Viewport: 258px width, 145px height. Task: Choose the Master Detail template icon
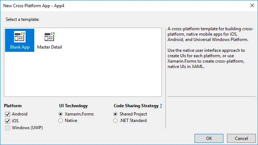49,37
